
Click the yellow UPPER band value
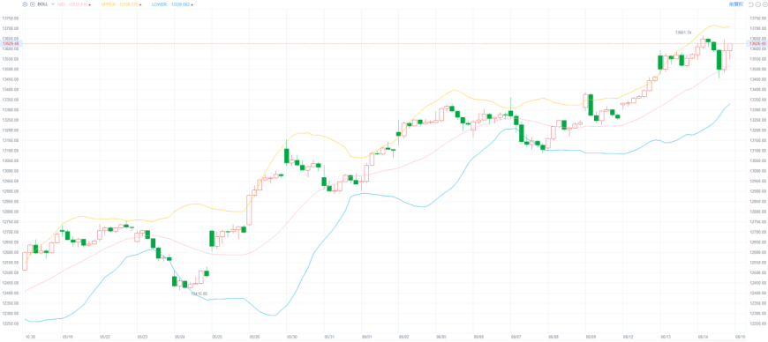tap(128, 4)
